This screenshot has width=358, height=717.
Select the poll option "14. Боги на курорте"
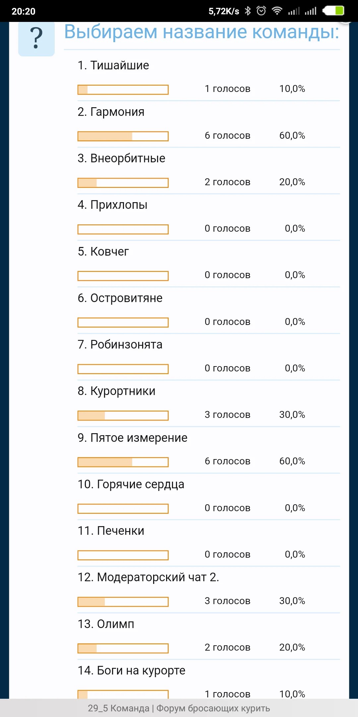point(131,671)
